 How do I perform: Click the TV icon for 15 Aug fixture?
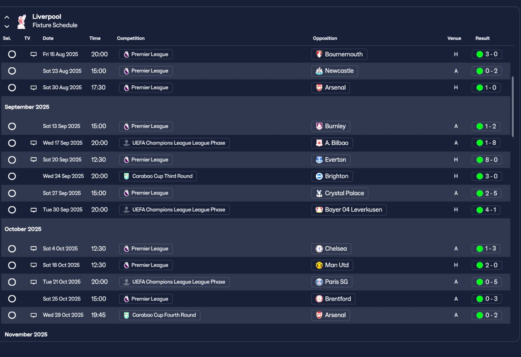tap(34, 54)
